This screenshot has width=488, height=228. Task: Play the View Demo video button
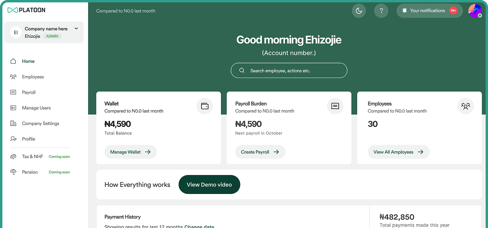[x=209, y=184]
